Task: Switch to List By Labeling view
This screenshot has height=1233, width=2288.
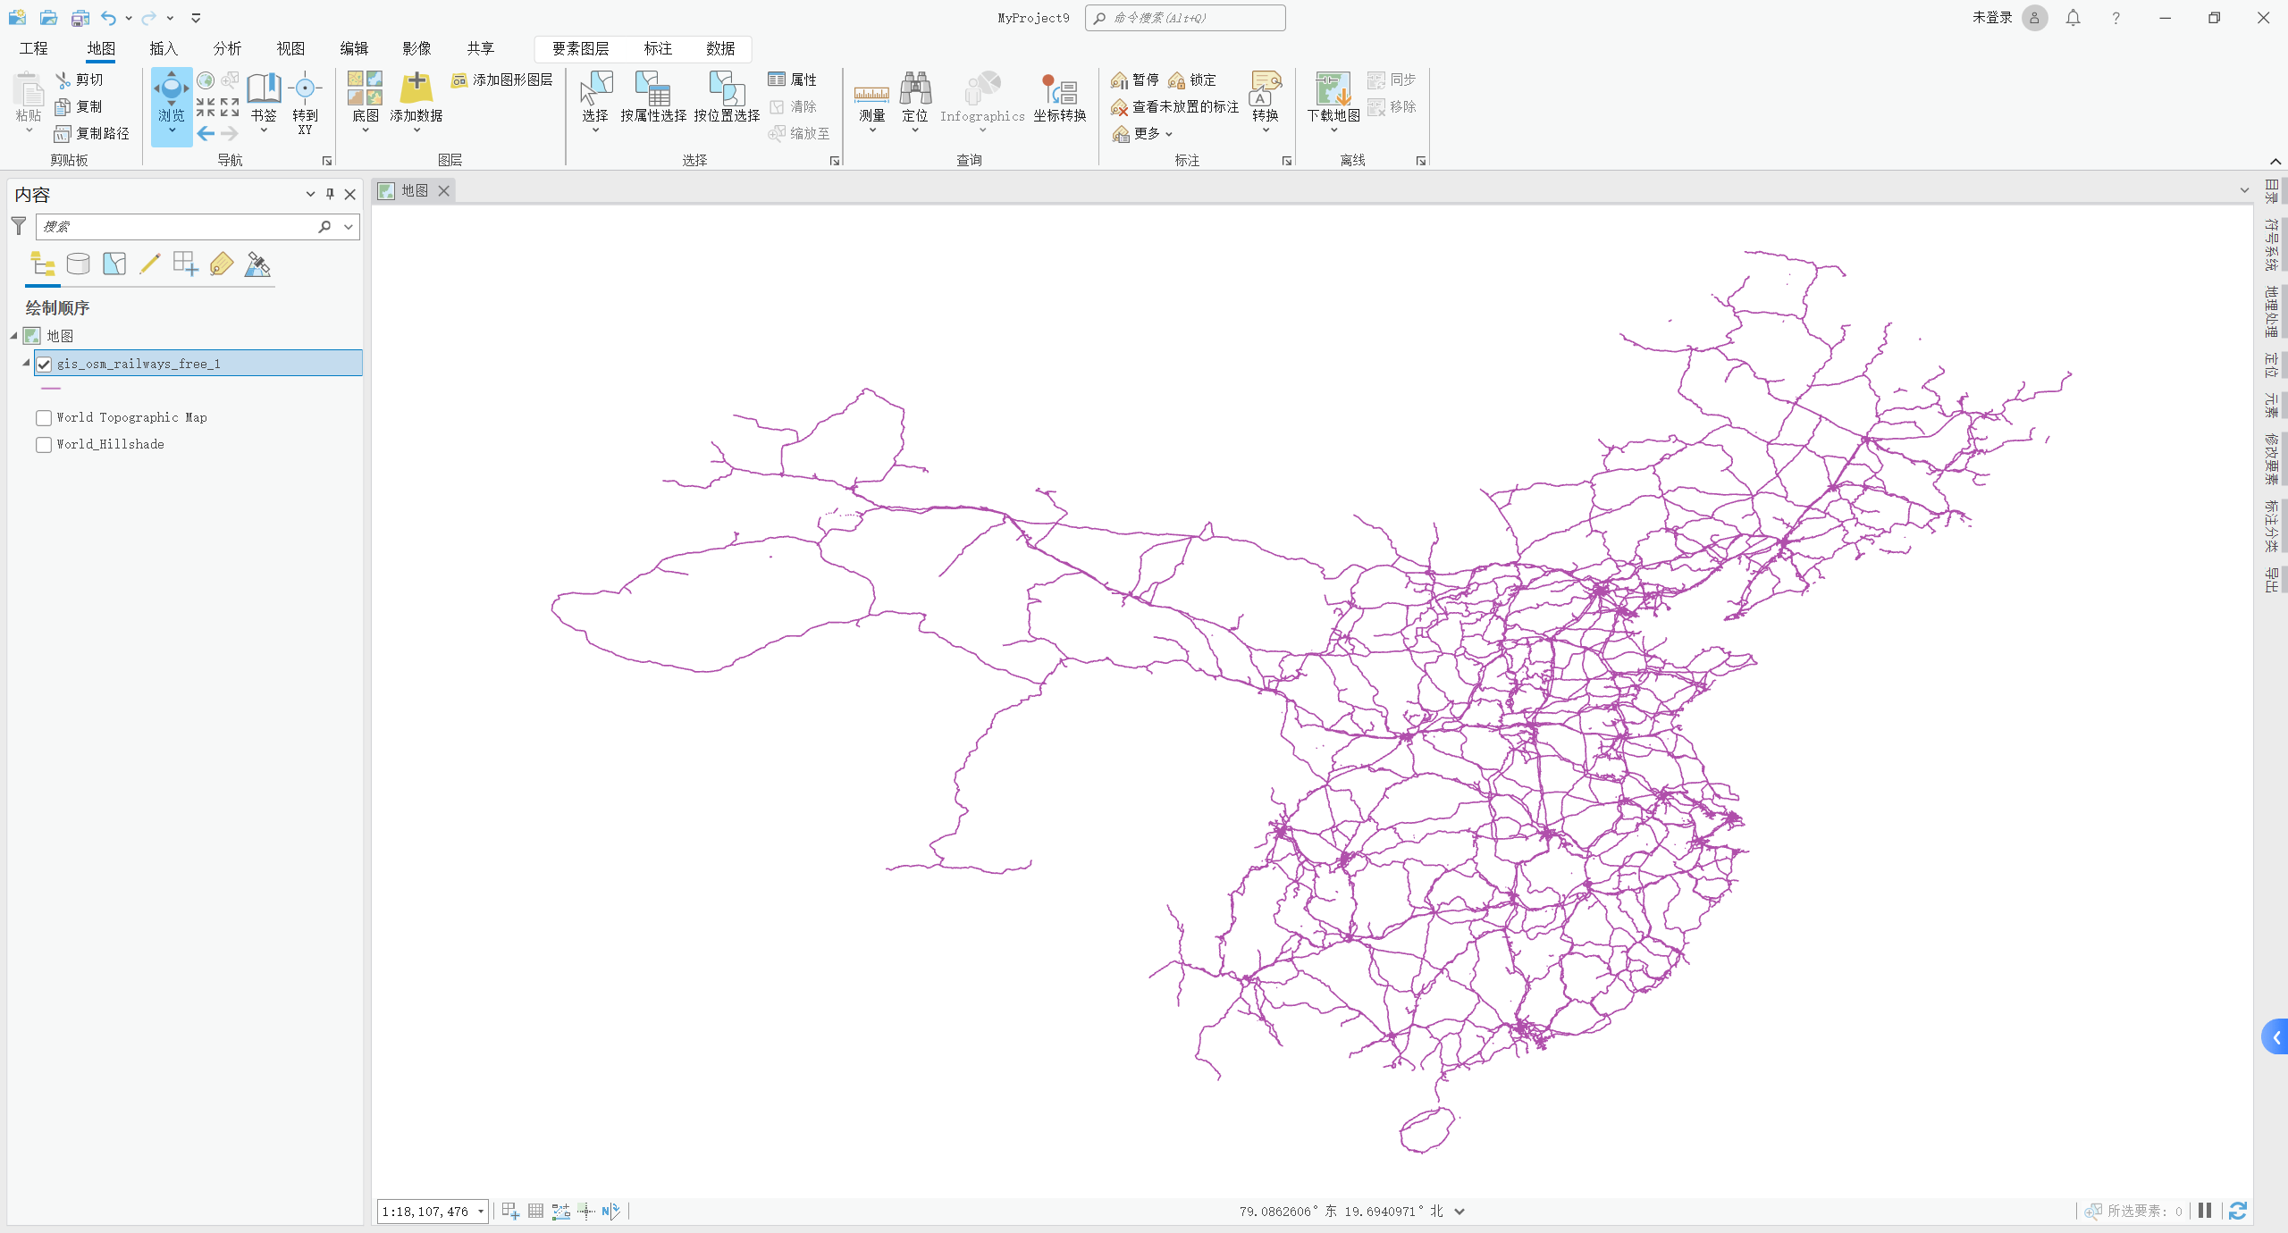Action: [222, 264]
